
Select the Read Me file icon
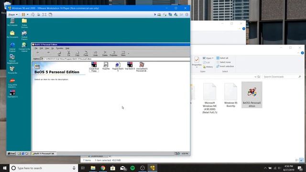pyautogui.click(x=106, y=66)
